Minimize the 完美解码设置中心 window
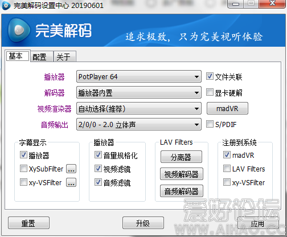287x237 pixels. 236,4
